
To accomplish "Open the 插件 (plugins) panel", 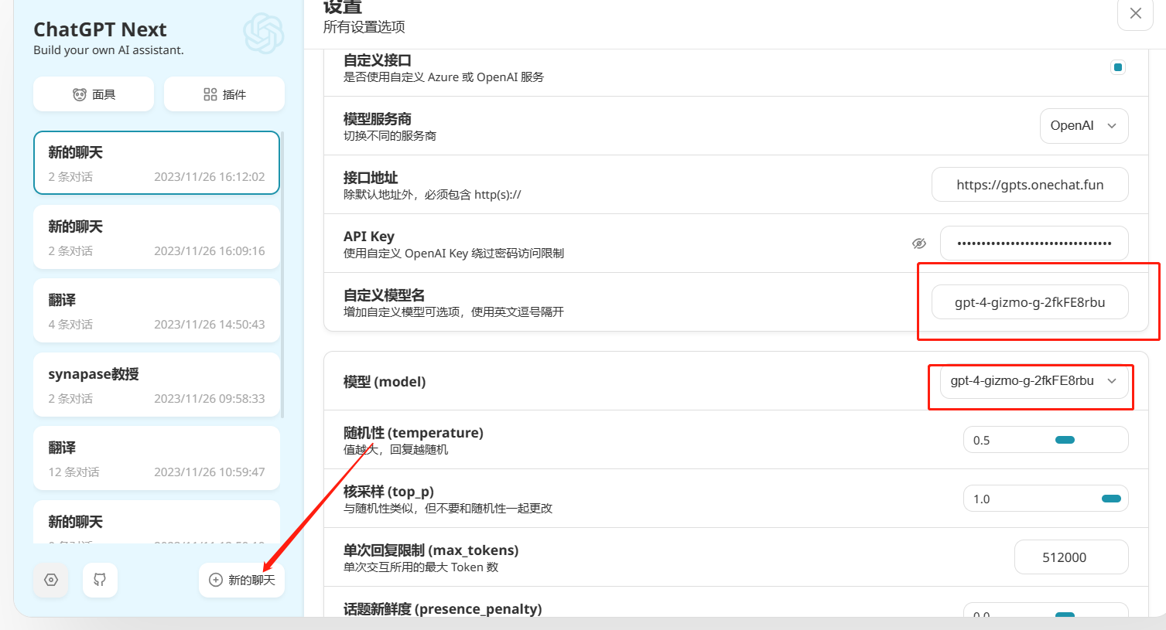I will (x=224, y=94).
